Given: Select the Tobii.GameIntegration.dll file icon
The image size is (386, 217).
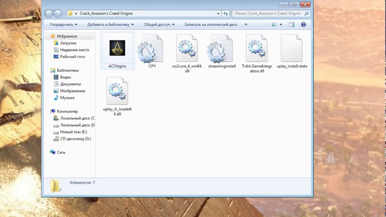Looking at the screenshot, I should click(257, 48).
